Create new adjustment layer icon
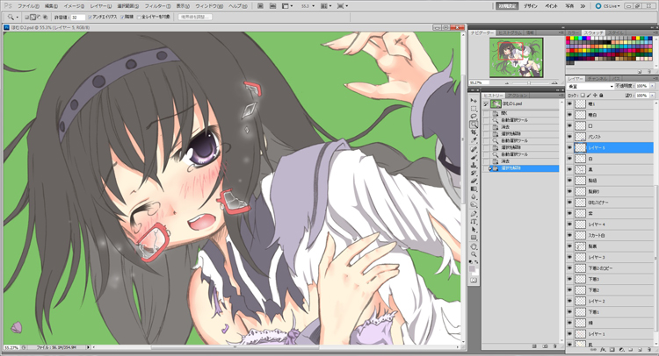This screenshot has height=356, width=659. tap(621, 349)
